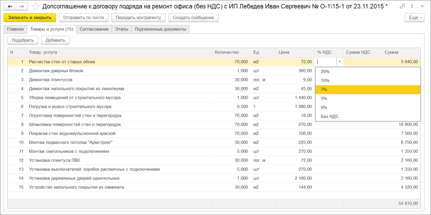The image size is (431, 215).
Task: Click the forward navigation arrow
Action: 22,7
